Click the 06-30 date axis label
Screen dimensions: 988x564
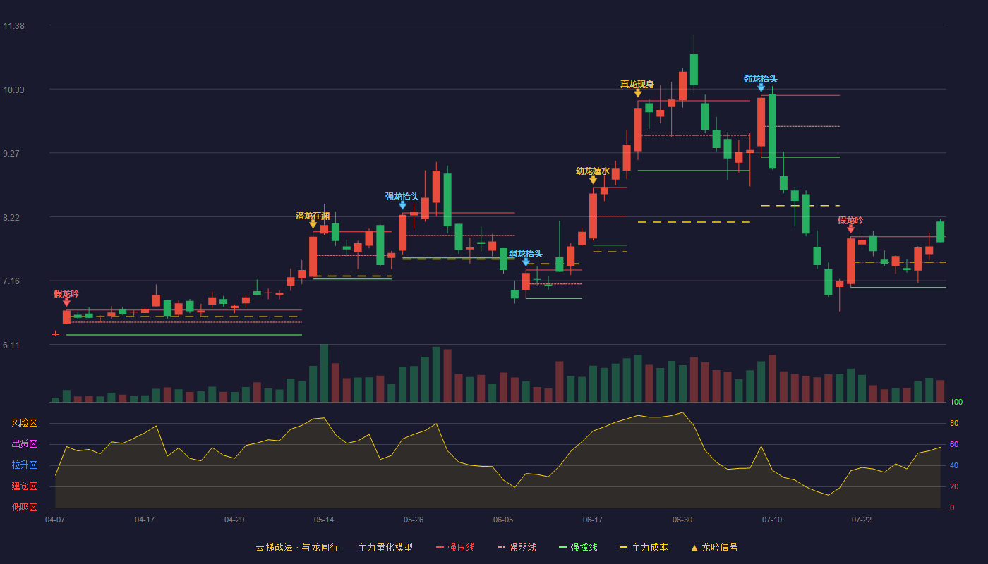pos(682,520)
